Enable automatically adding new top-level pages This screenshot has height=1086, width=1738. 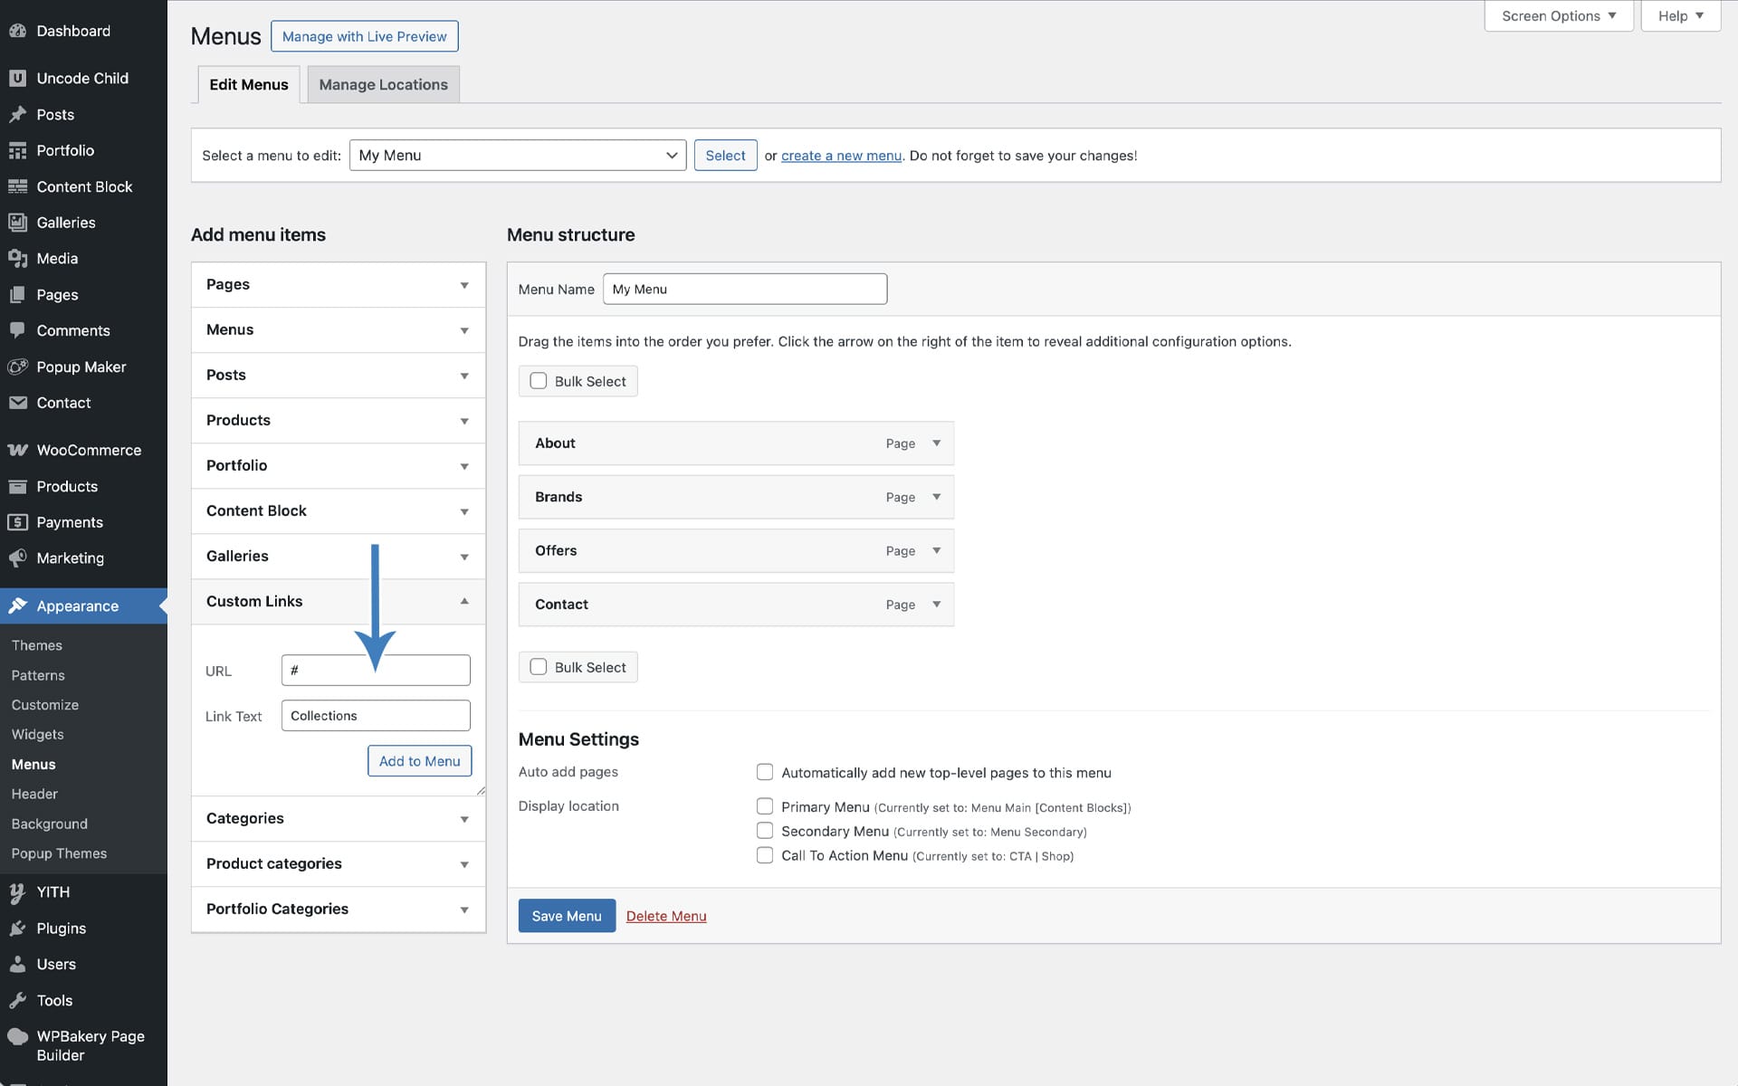click(x=765, y=772)
